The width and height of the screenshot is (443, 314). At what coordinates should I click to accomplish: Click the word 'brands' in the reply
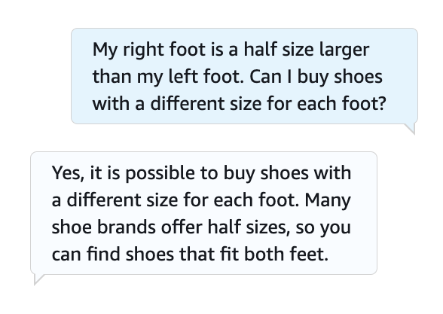tap(126, 227)
